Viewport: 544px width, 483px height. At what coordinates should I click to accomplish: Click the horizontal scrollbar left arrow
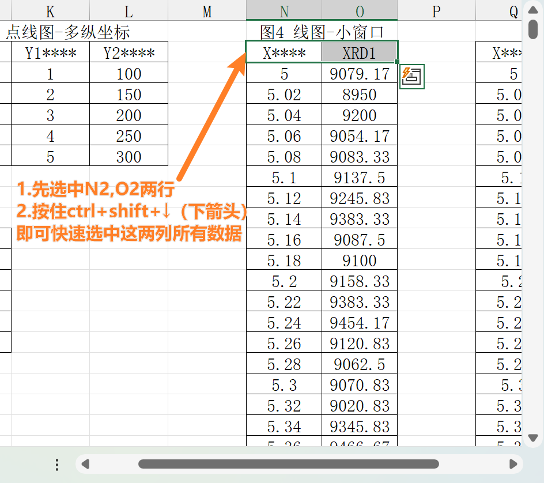pyautogui.click(x=85, y=464)
